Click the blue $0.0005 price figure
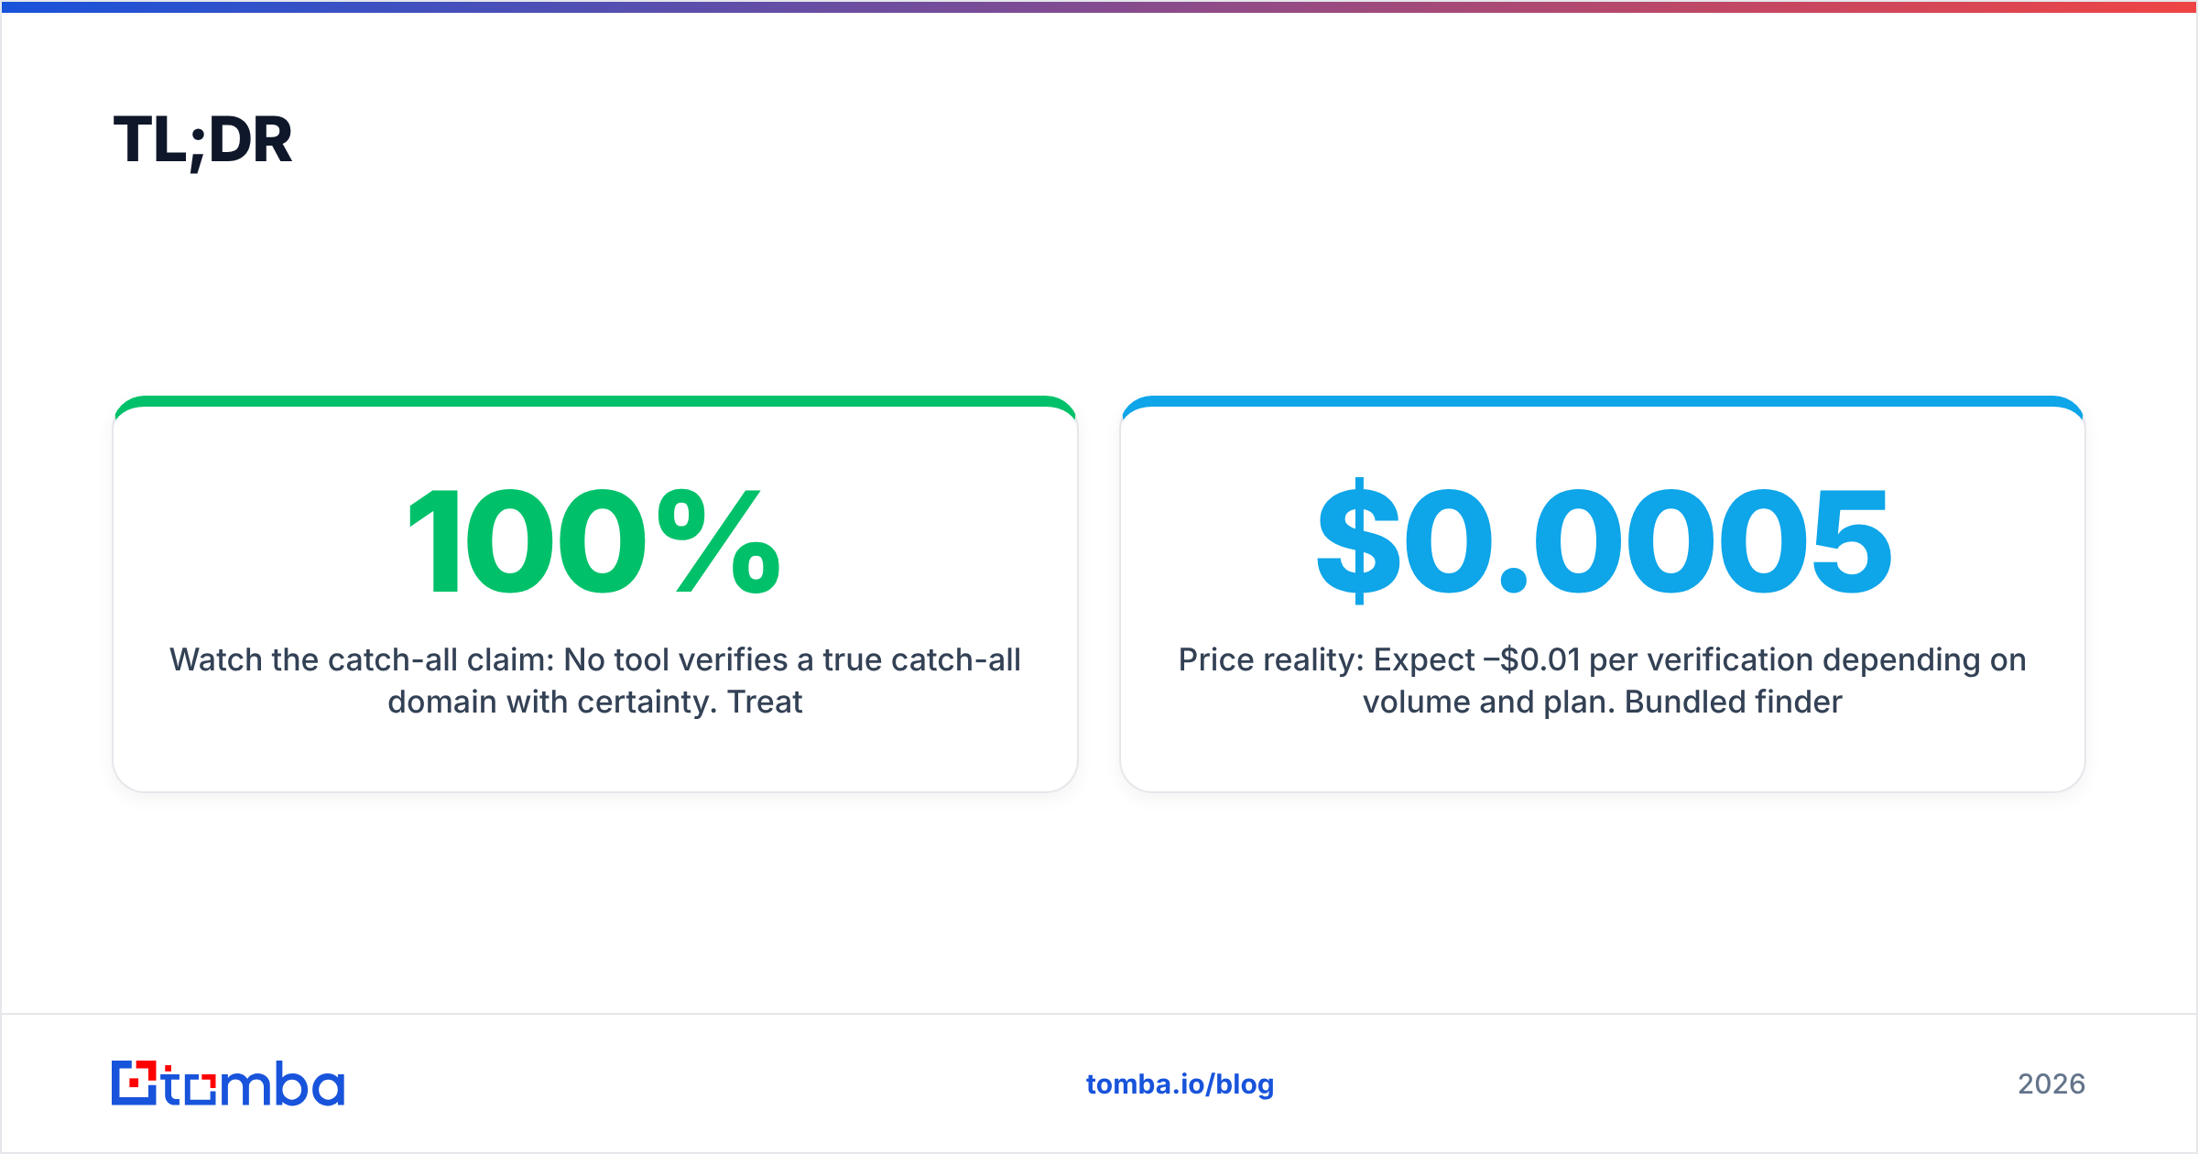The width and height of the screenshot is (2198, 1154). [1603, 541]
